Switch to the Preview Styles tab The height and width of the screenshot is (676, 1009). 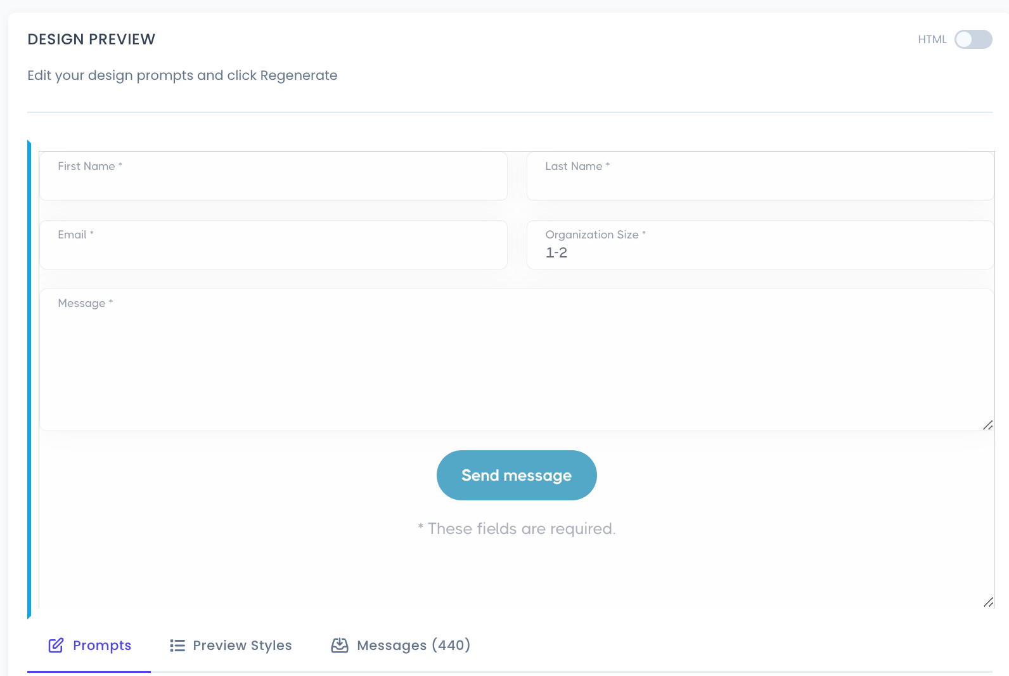click(x=241, y=645)
